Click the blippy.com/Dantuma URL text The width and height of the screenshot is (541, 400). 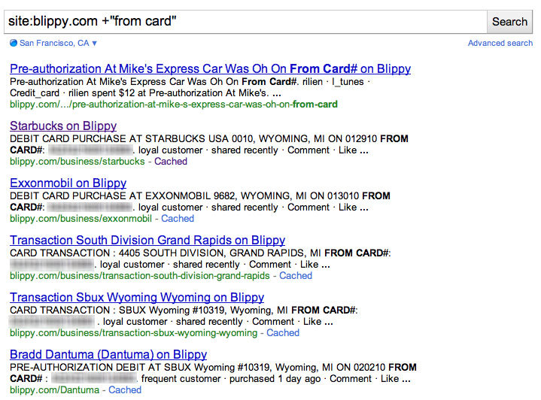click(x=54, y=390)
